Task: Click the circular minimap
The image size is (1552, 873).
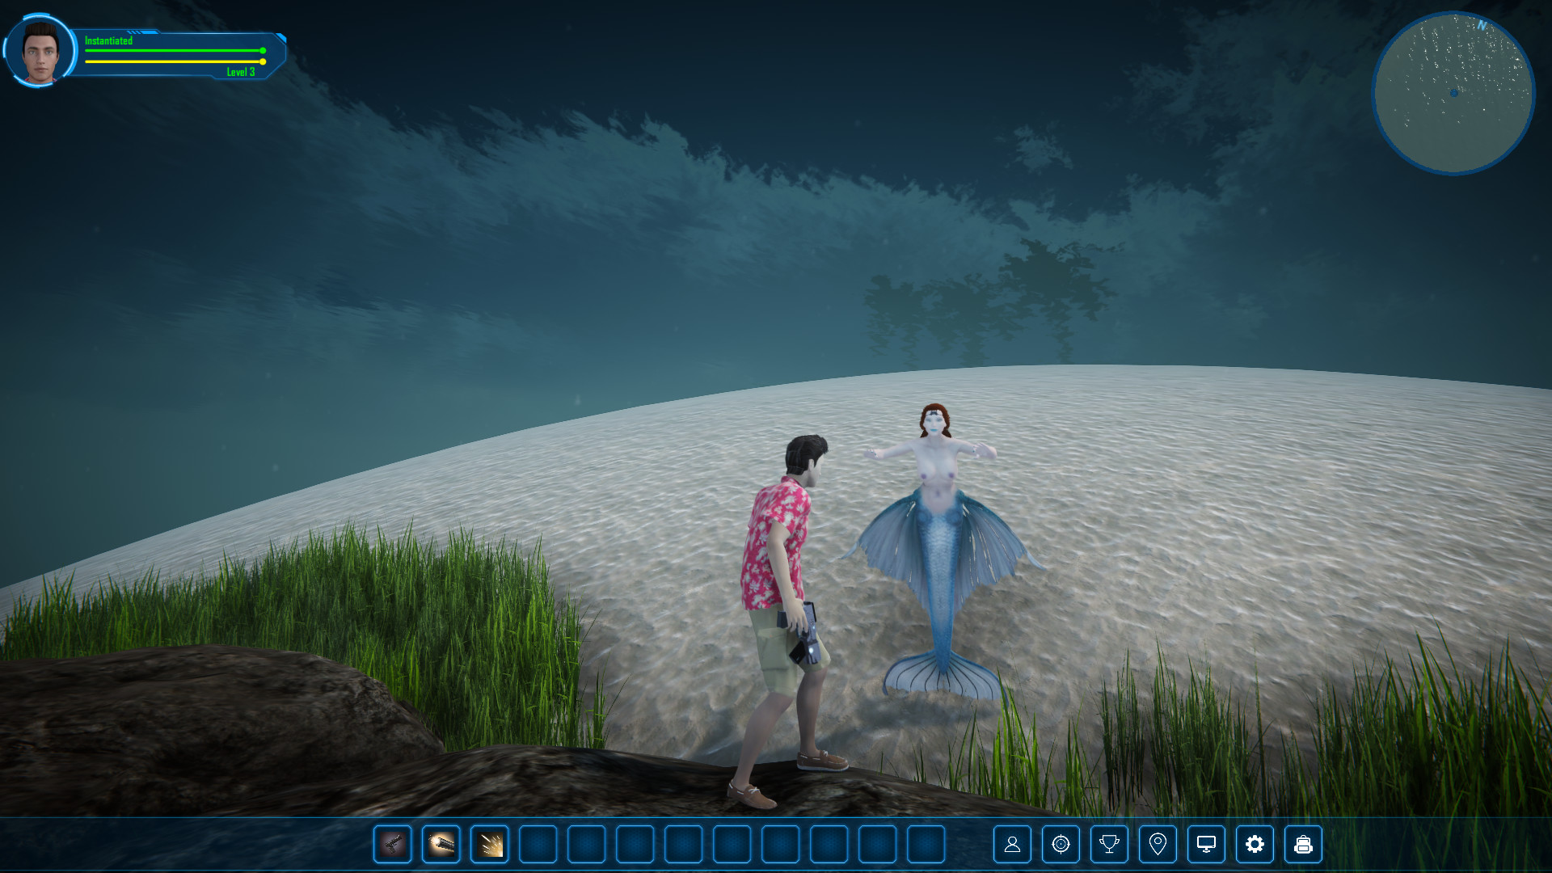Action: tap(1453, 93)
